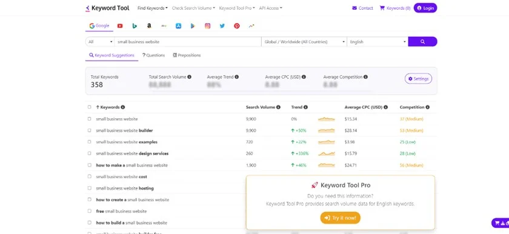Click info icon beside Trend column header
The height and width of the screenshot is (234, 509).
click(306, 107)
